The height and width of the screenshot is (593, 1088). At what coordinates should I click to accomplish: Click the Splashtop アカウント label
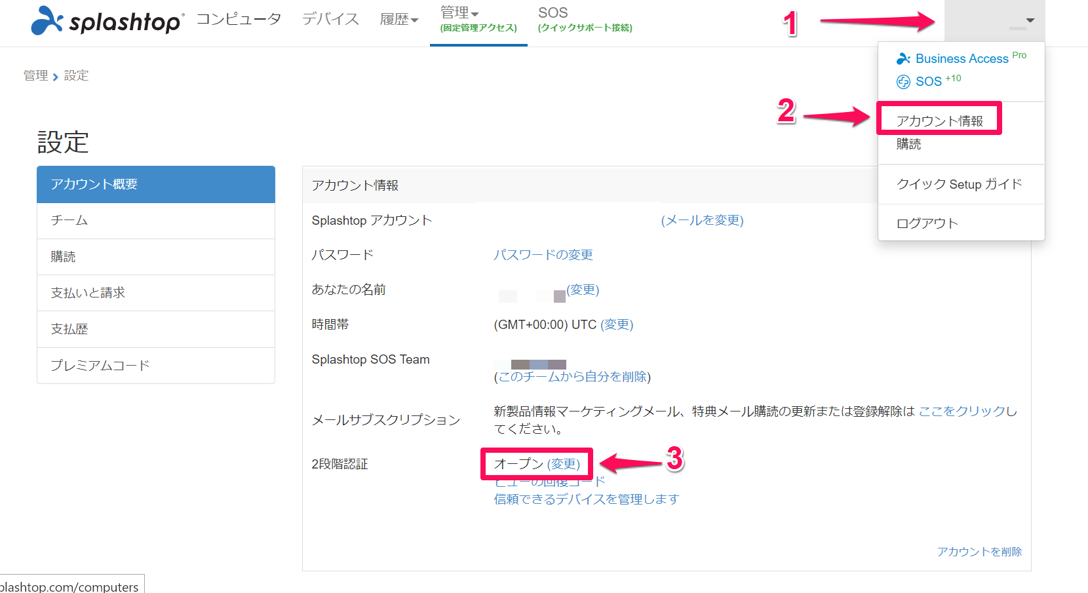[x=372, y=220]
